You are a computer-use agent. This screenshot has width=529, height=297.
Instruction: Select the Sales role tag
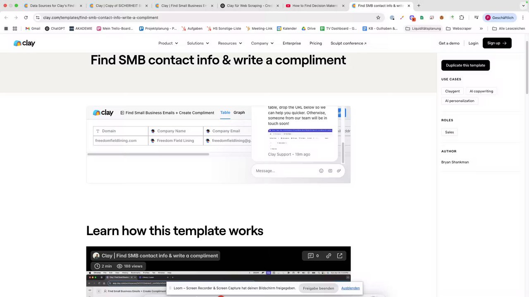449,132
